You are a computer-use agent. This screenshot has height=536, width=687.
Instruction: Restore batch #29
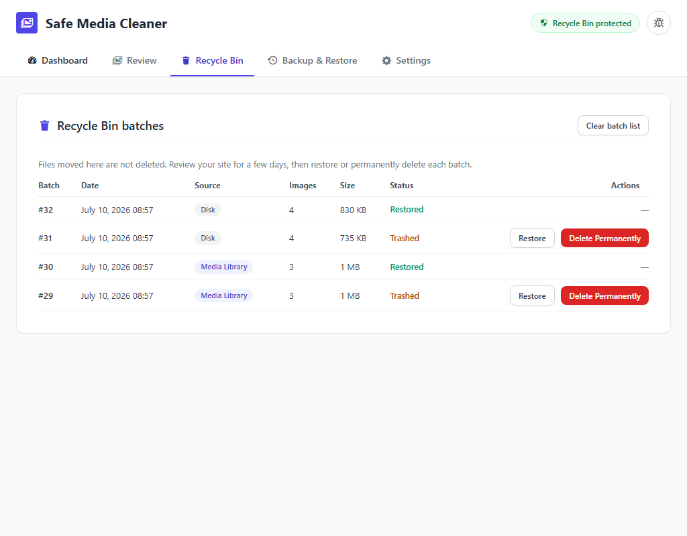532,295
